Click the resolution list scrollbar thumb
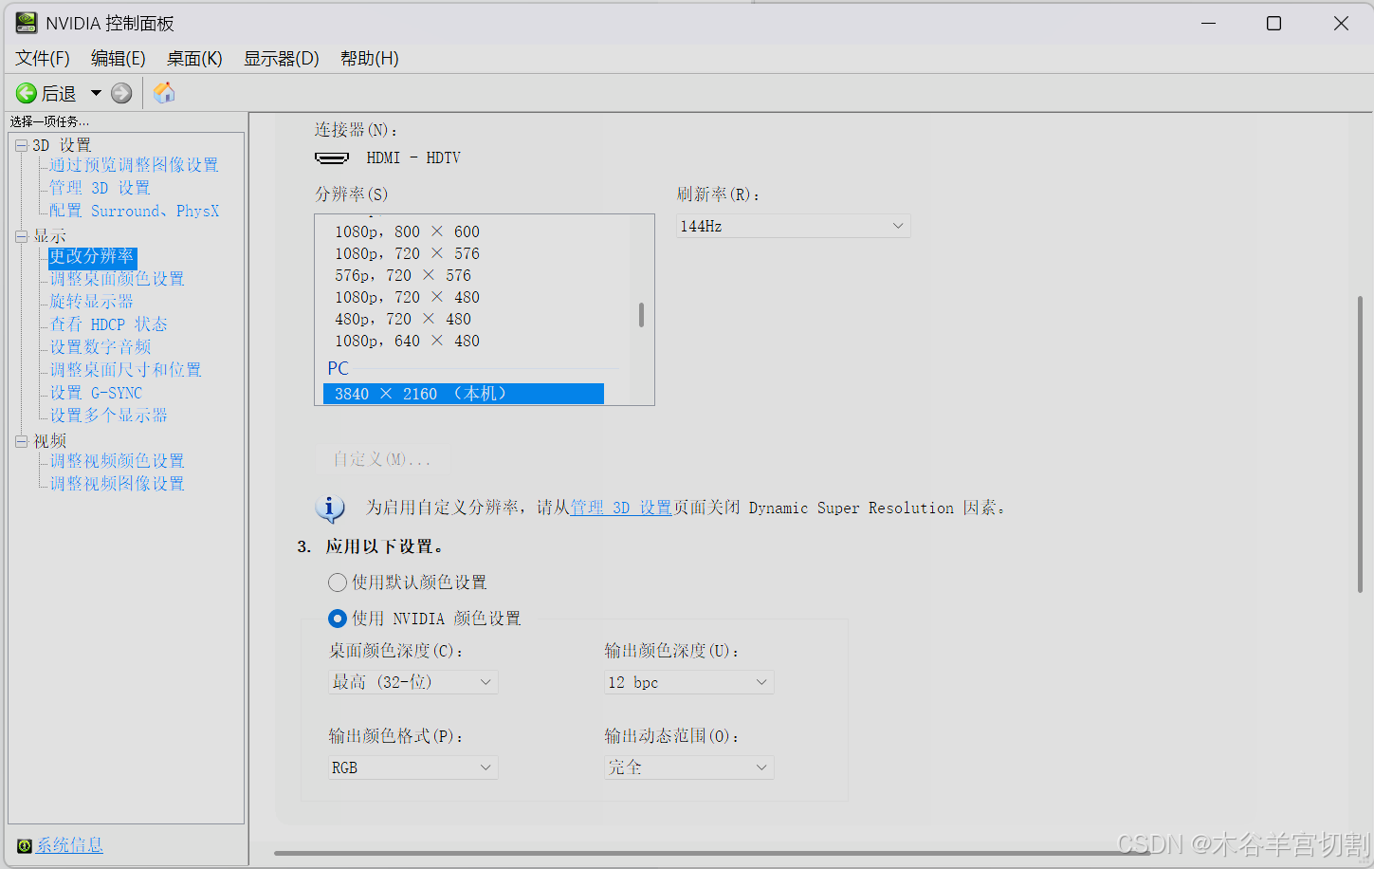Viewport: 1374px width, 869px height. tap(642, 315)
